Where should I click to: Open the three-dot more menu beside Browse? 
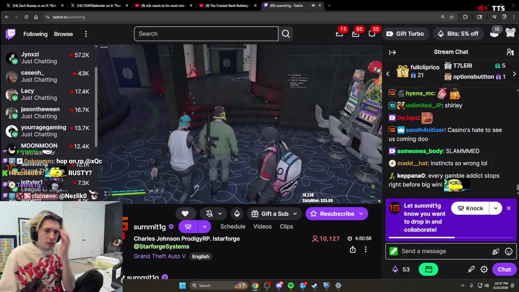(x=86, y=34)
